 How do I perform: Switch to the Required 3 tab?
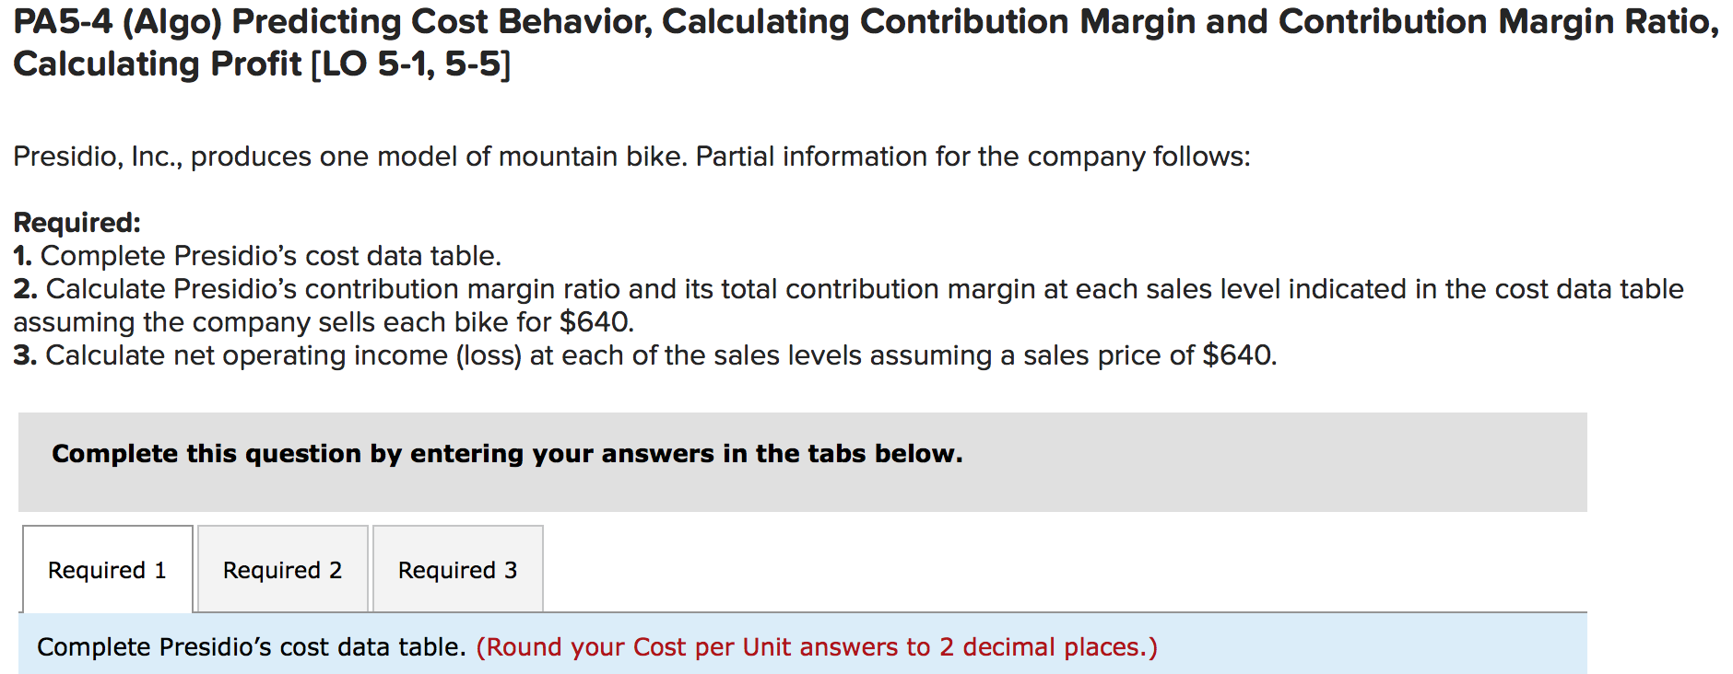coord(458,570)
